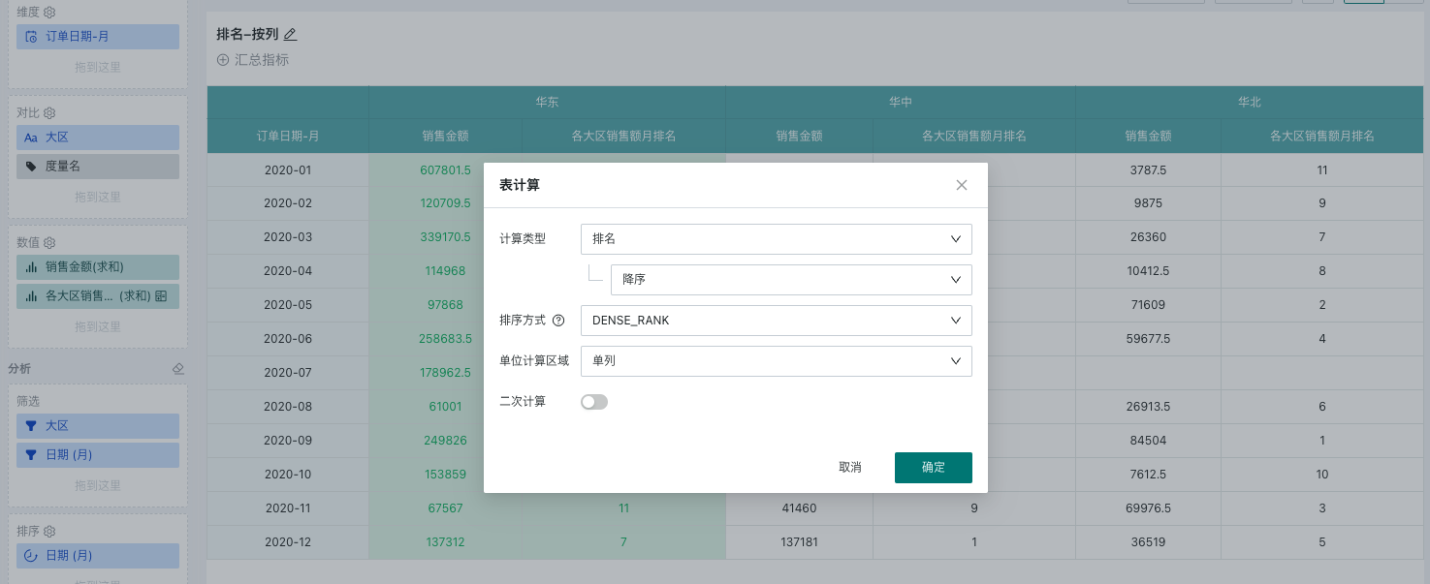Click the pencil icon next to 排名–按列

[x=290, y=35]
